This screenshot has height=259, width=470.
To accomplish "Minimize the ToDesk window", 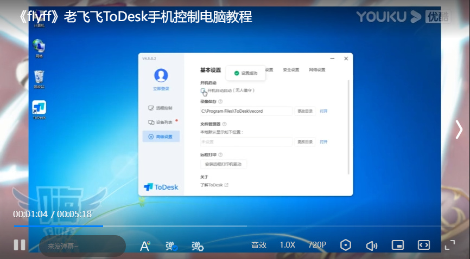I will pyautogui.click(x=332, y=59).
